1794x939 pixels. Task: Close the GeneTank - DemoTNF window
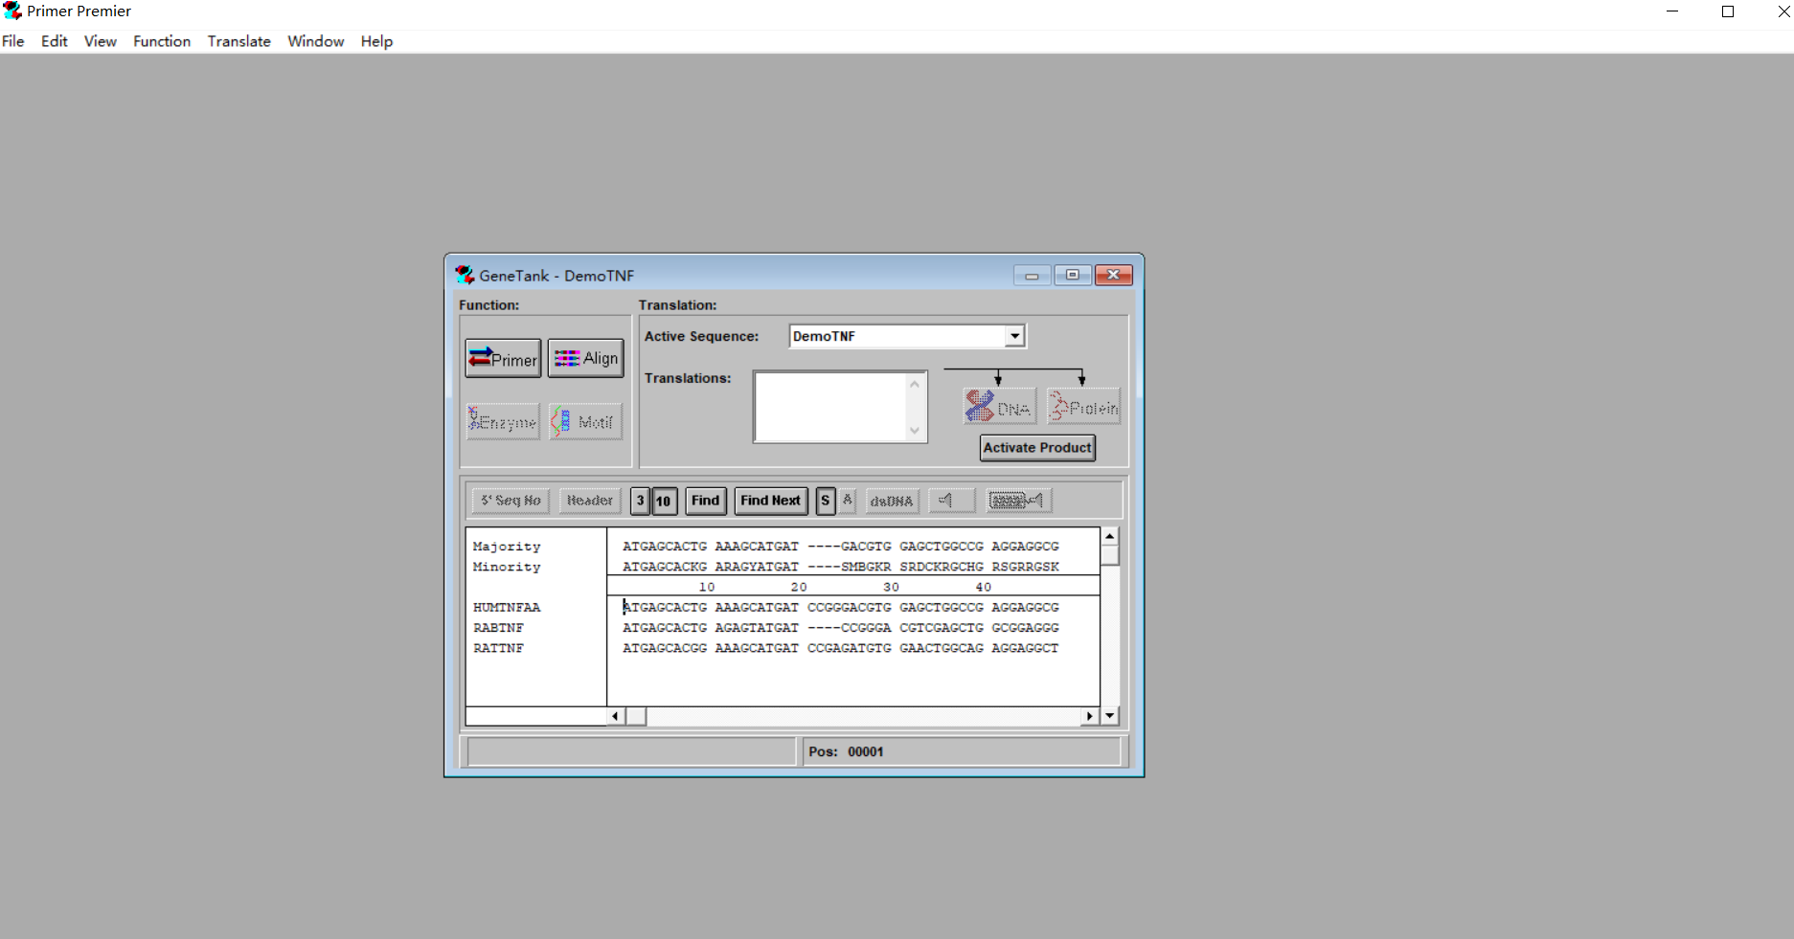point(1114,276)
